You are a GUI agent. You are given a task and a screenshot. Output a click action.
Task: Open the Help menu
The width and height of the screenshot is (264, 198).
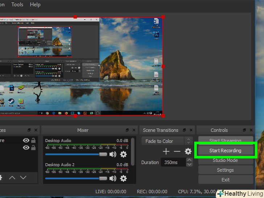pyautogui.click(x=35, y=5)
